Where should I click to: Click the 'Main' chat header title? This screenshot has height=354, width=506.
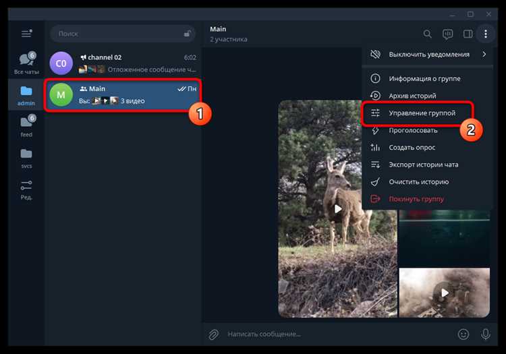pyautogui.click(x=218, y=29)
